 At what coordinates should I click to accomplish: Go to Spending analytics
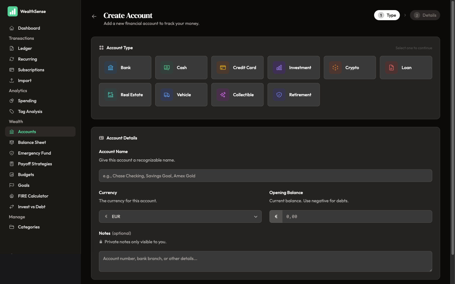40,101
